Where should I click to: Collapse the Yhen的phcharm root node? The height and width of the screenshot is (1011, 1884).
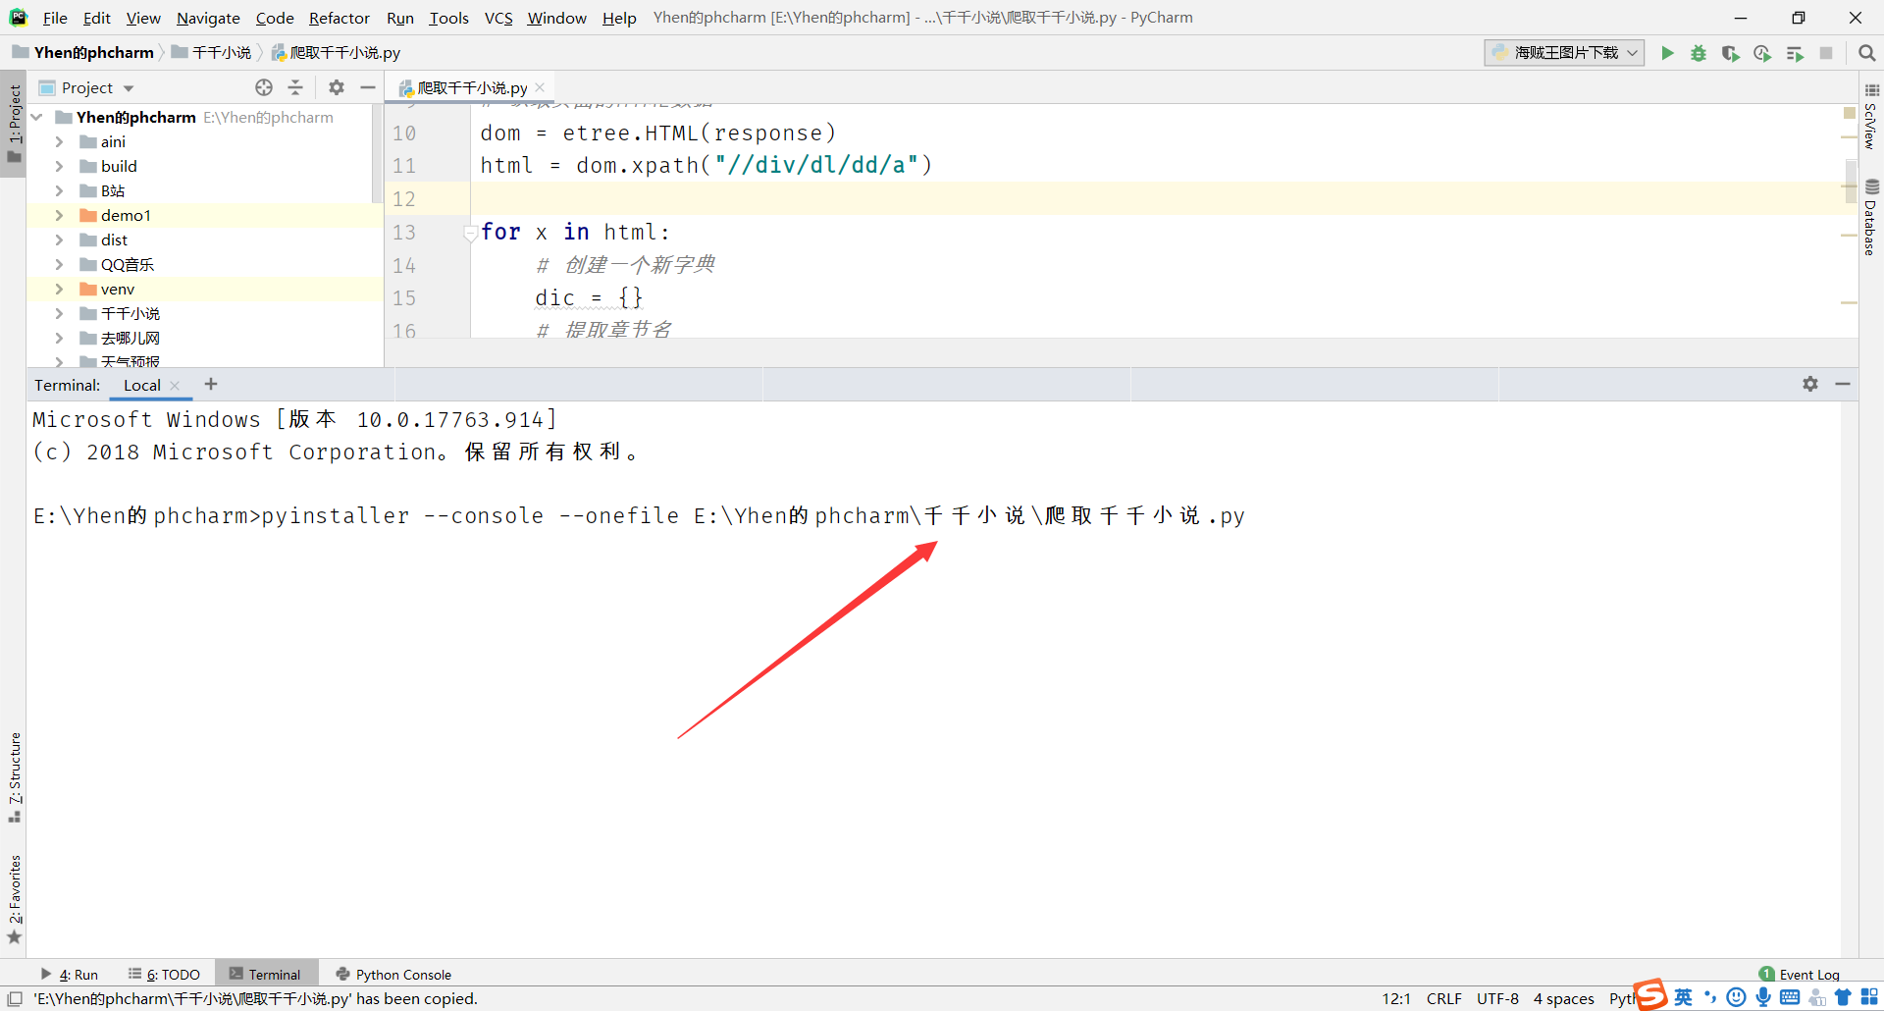[37, 117]
